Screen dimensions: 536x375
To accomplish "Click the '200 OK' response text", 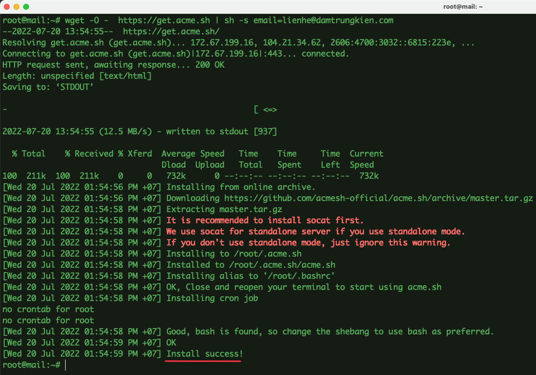I will 210,65.
